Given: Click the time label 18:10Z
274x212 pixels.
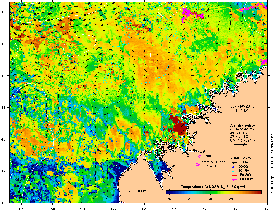Looking at the screenshot, I should coord(242,111).
